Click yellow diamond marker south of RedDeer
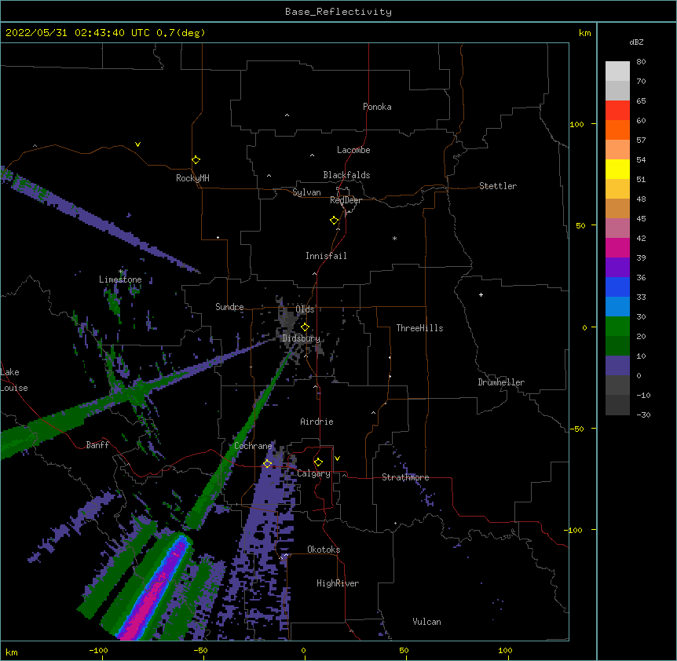 tap(334, 220)
